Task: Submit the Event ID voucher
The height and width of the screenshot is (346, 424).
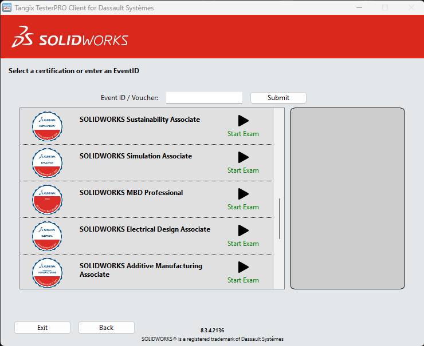Action: click(x=278, y=98)
